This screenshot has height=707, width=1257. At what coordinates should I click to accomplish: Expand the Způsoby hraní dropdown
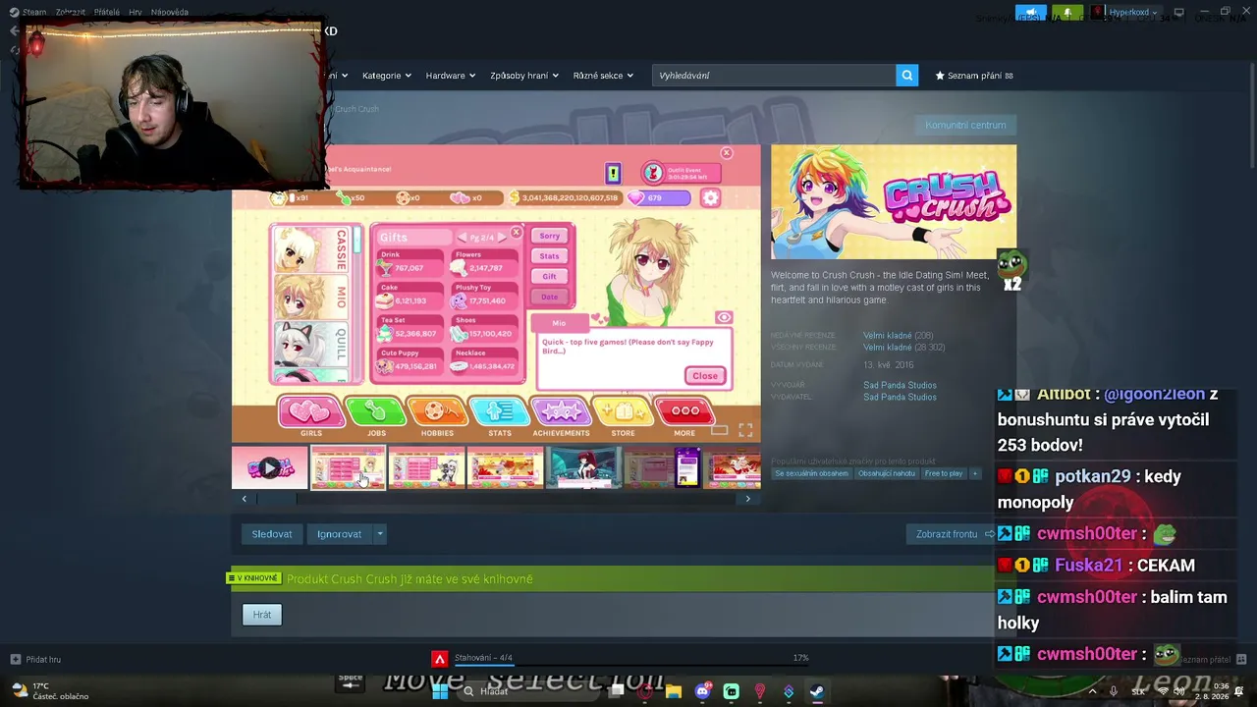pyautogui.click(x=523, y=76)
